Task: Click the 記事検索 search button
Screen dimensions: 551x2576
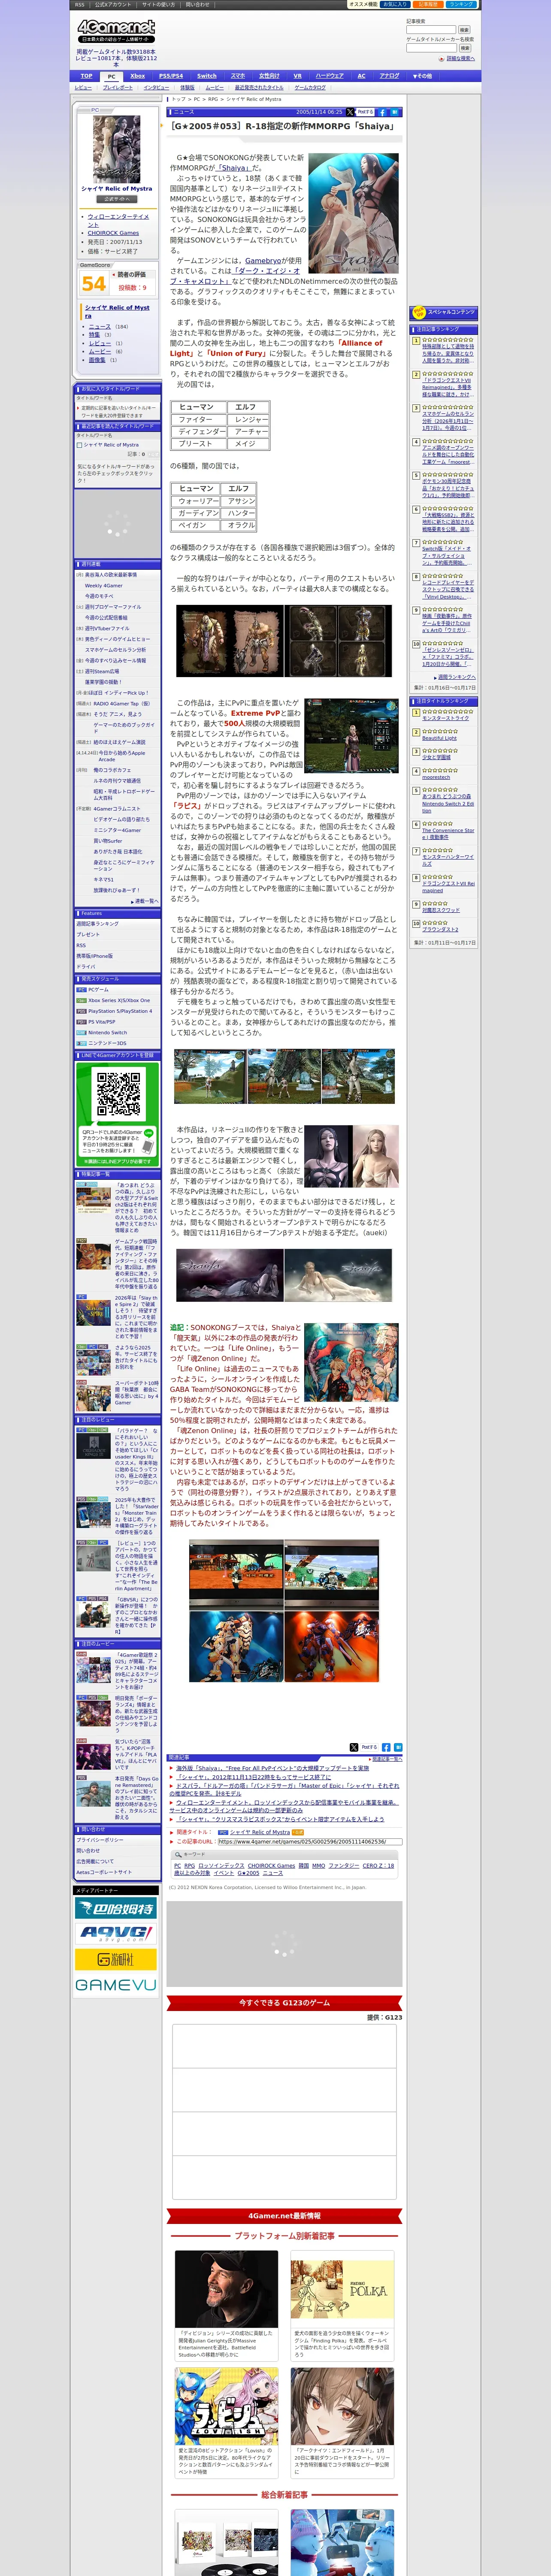Action: pyautogui.click(x=464, y=30)
